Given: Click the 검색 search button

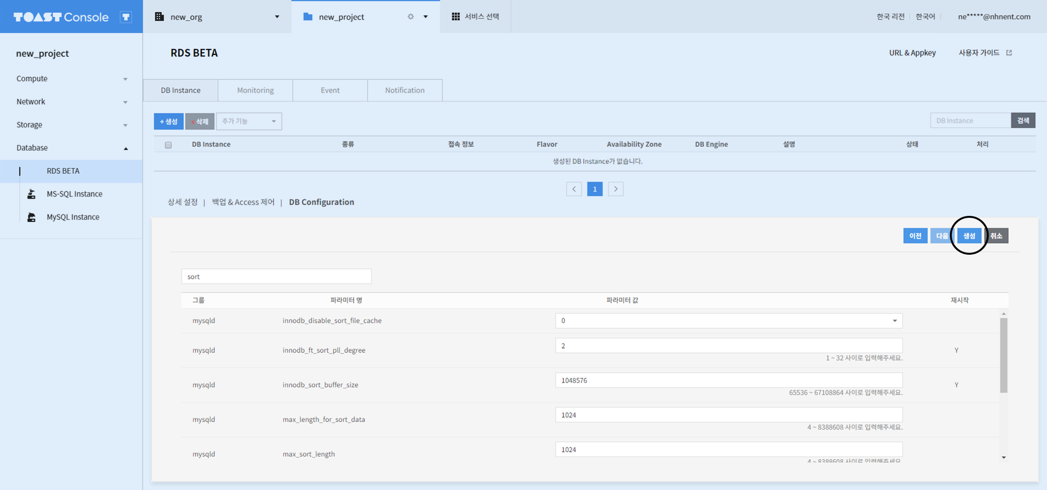Looking at the screenshot, I should [1023, 120].
